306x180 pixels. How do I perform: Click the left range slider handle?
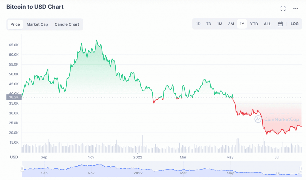click(x=22, y=169)
